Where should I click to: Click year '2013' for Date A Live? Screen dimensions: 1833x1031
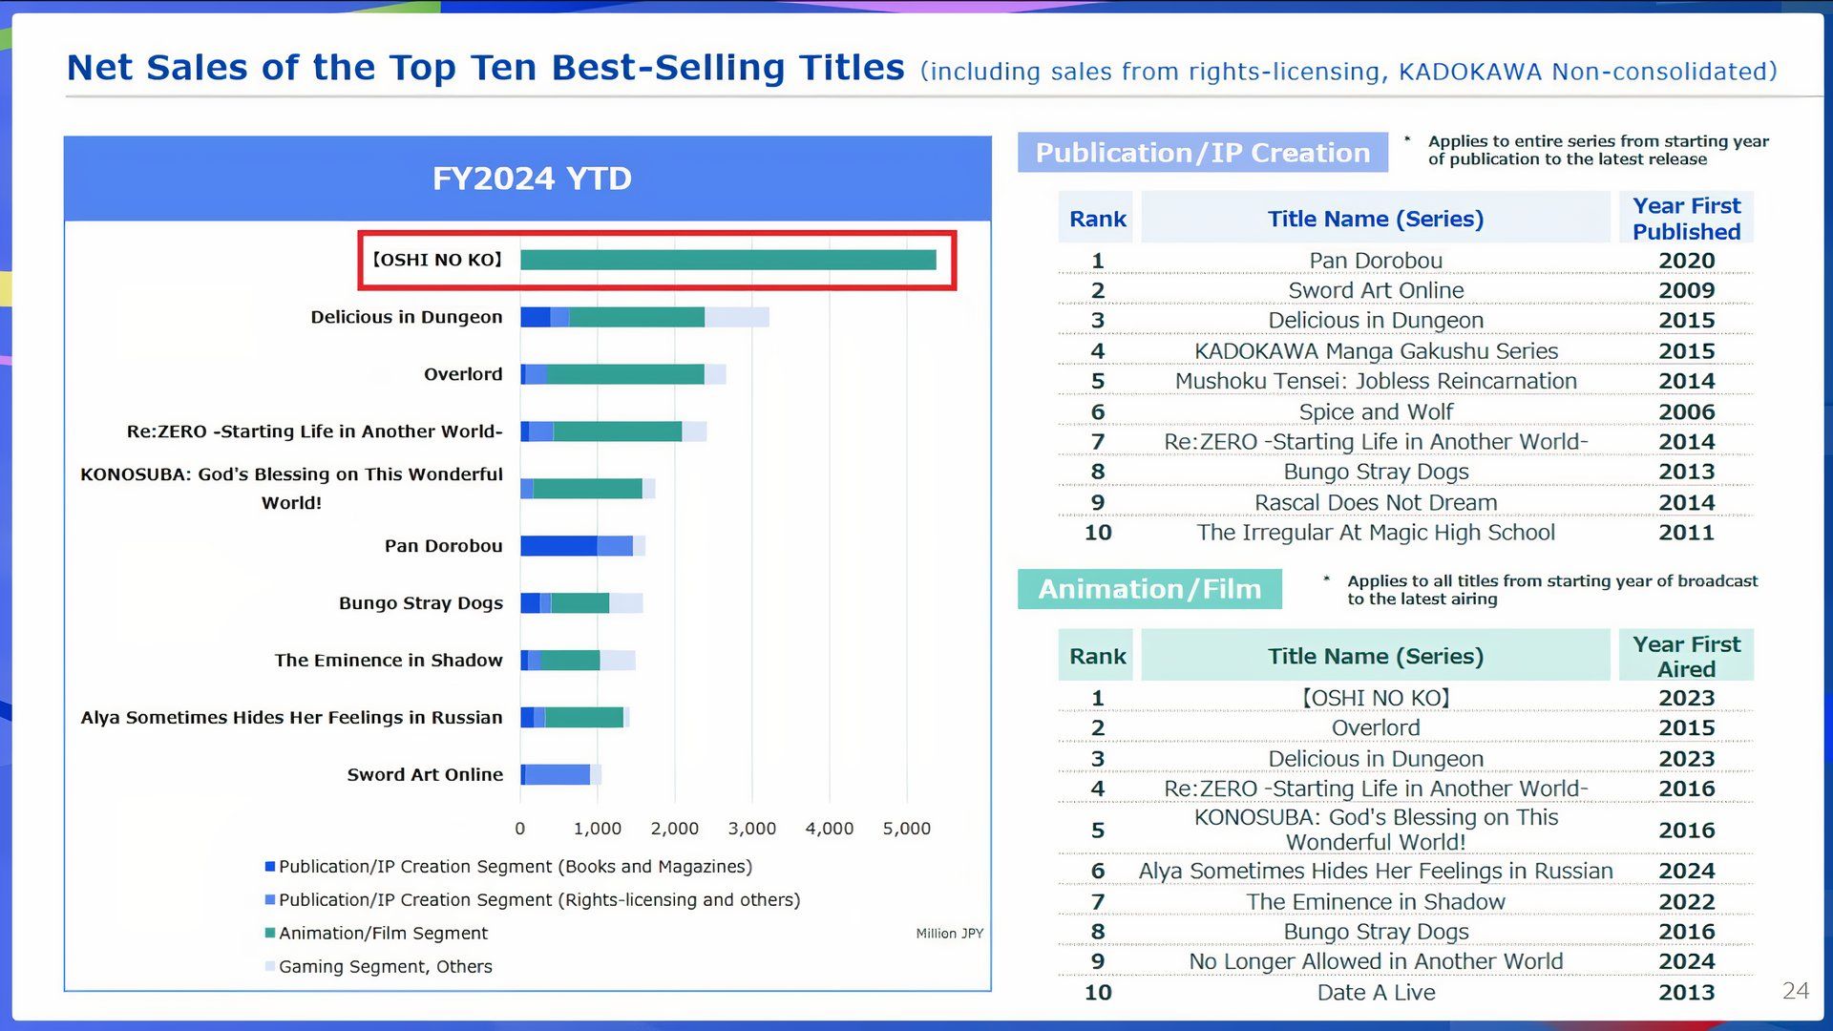tap(1686, 992)
